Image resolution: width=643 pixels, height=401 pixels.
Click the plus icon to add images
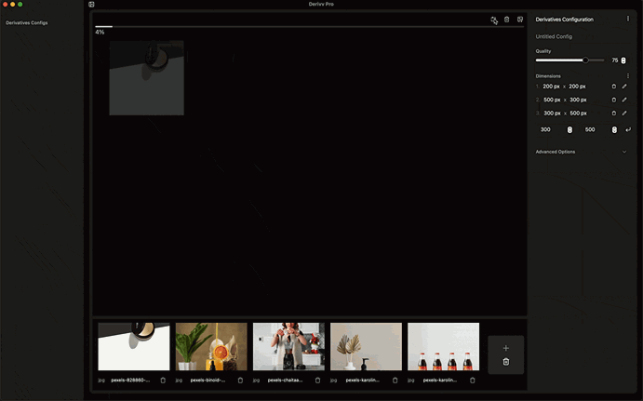(x=506, y=348)
